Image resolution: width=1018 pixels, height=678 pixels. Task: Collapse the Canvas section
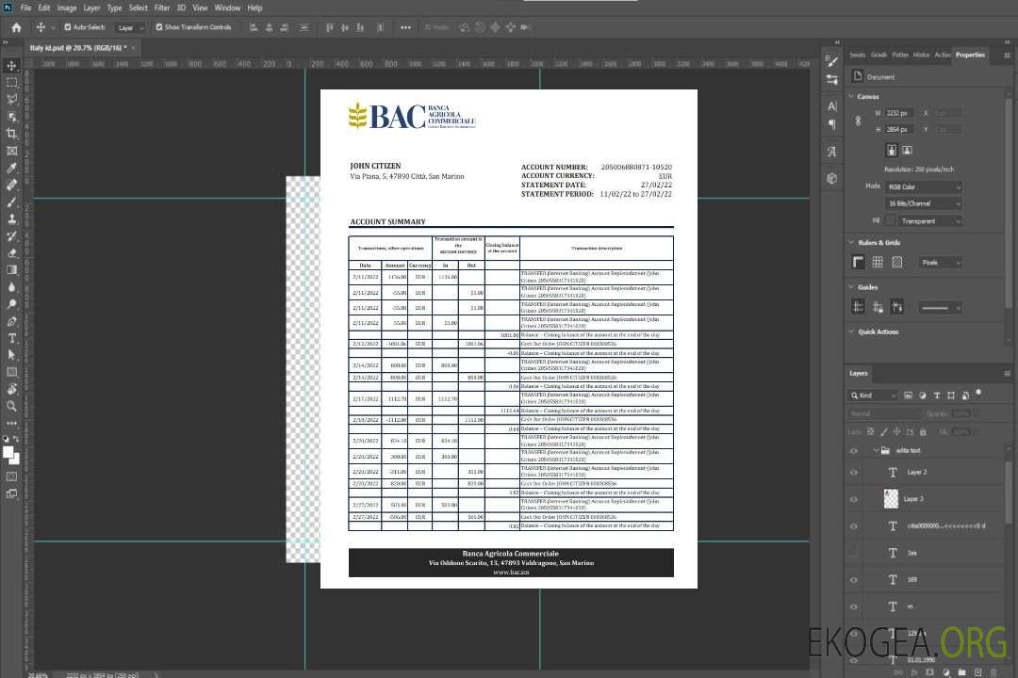pyautogui.click(x=851, y=96)
